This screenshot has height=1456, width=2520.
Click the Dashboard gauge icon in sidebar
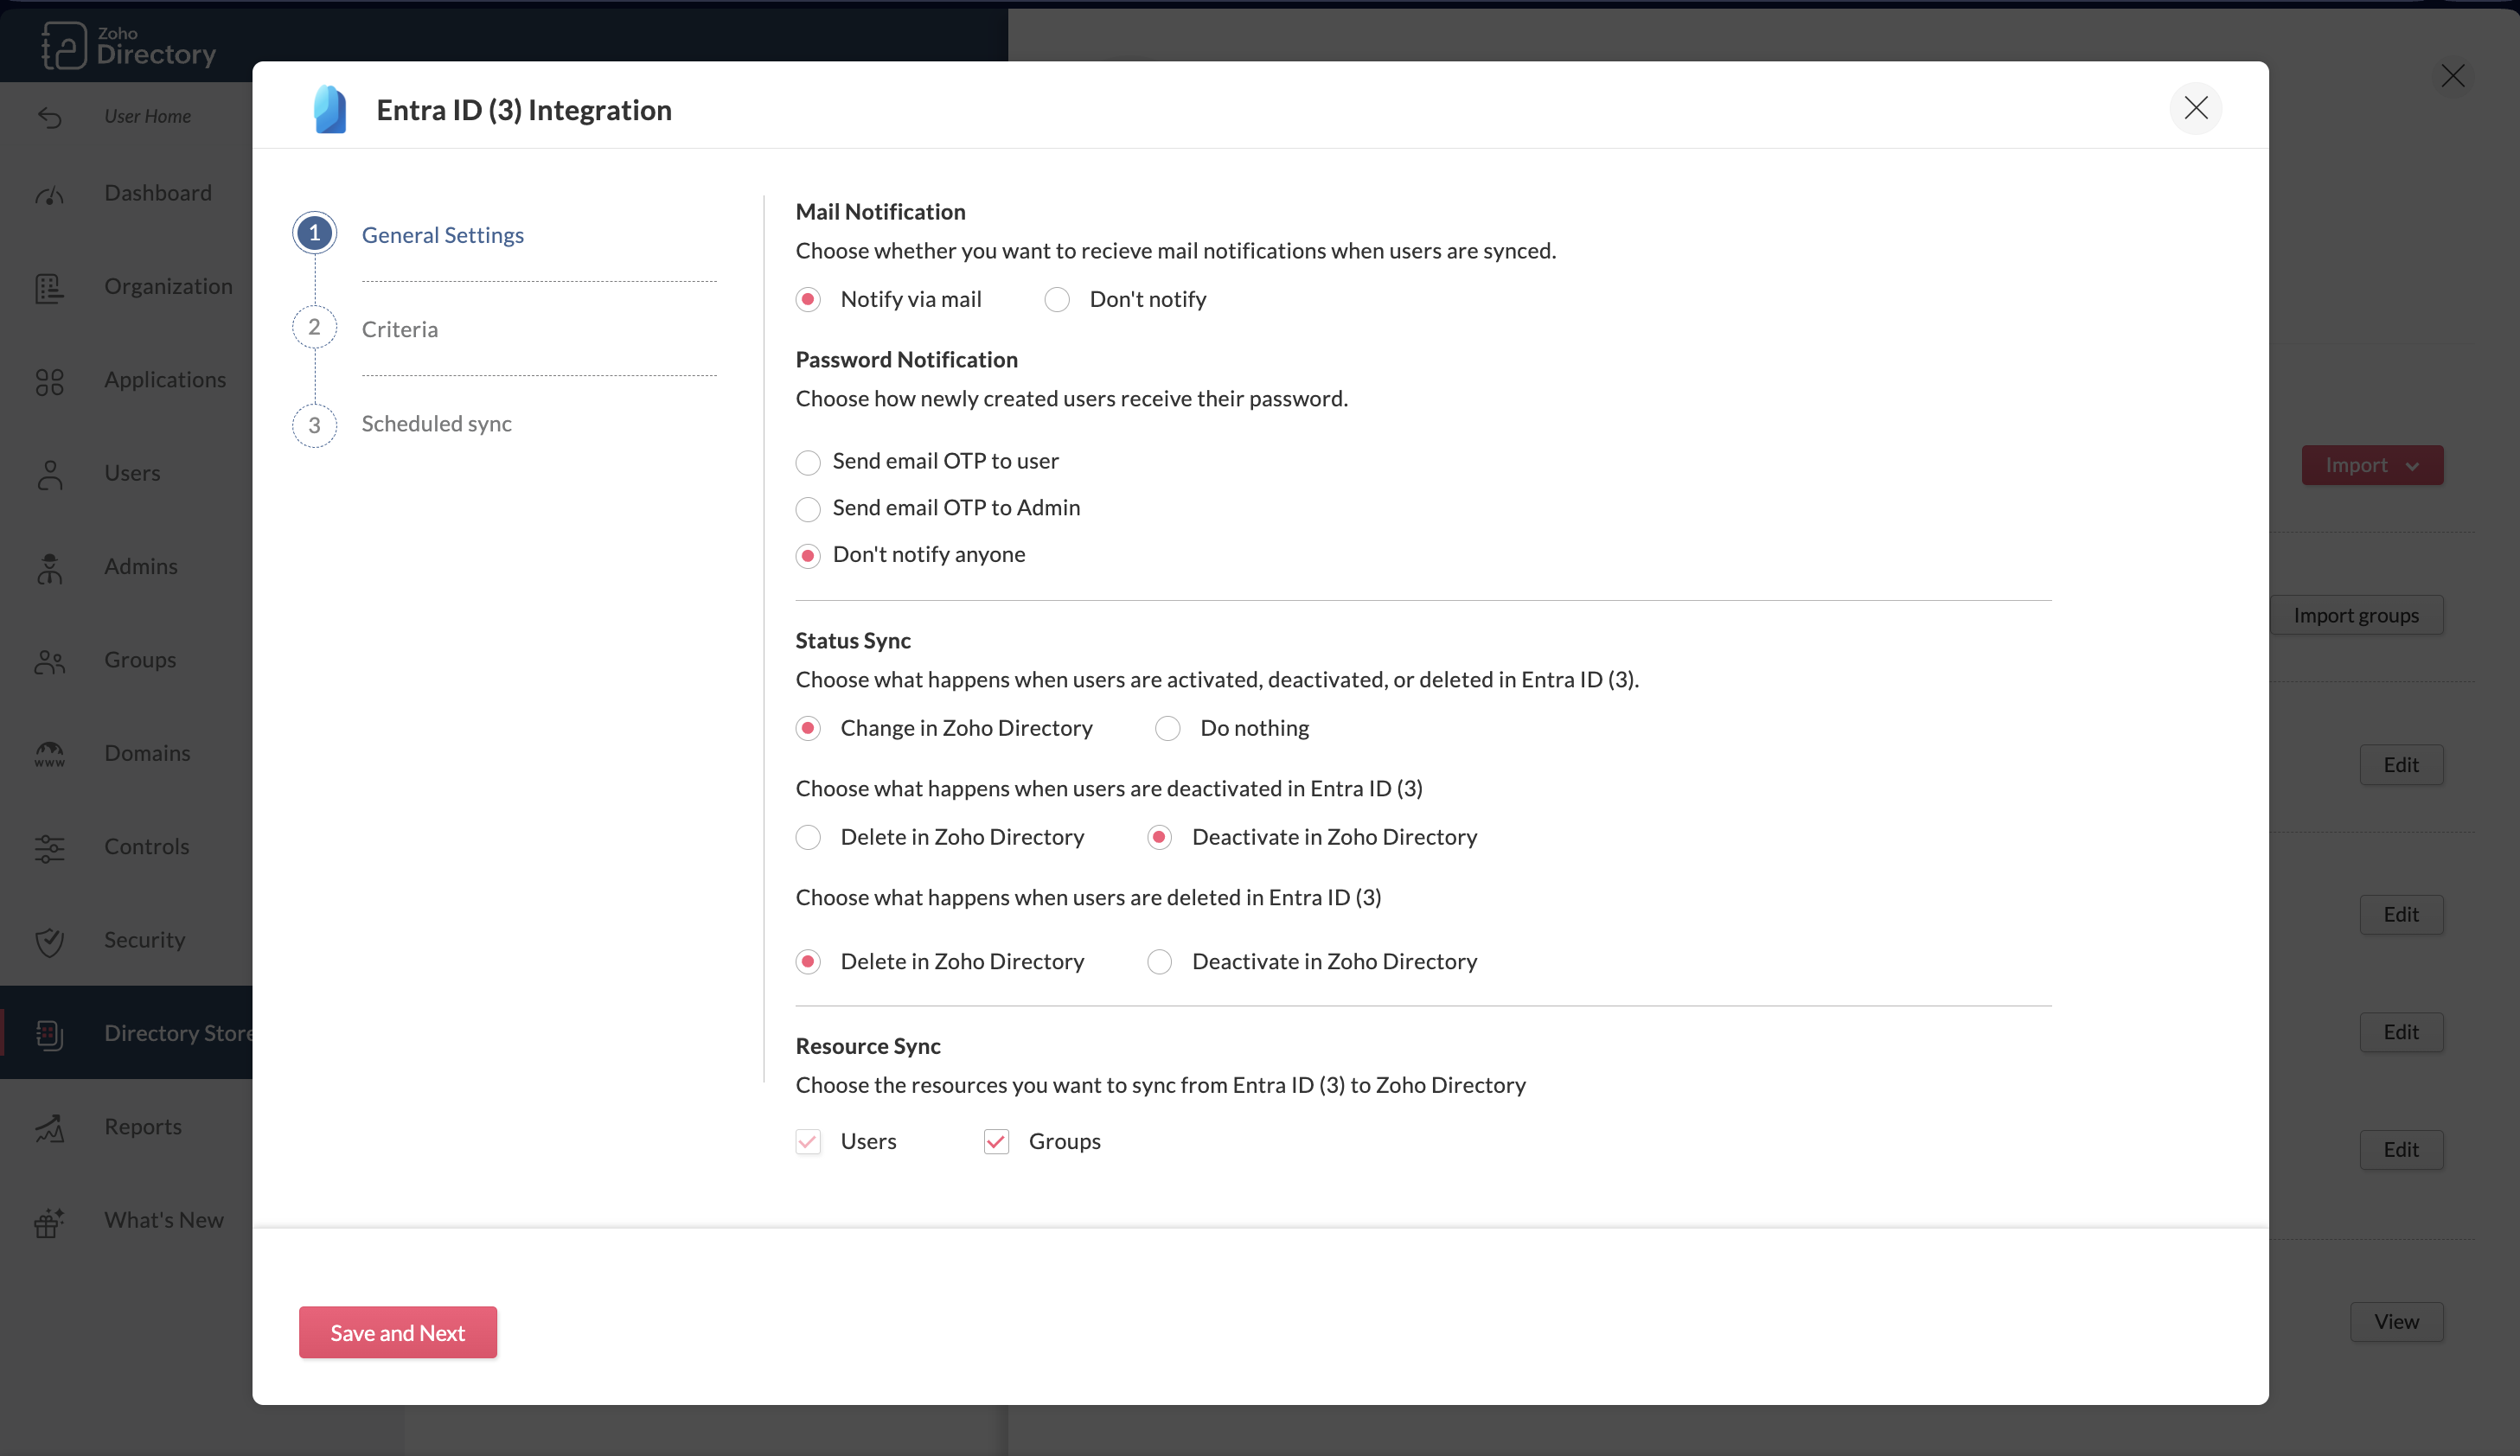click(x=49, y=194)
